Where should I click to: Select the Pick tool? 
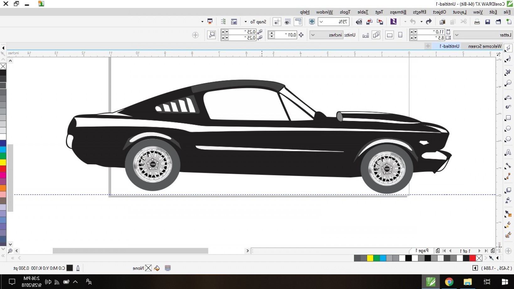coord(509,48)
